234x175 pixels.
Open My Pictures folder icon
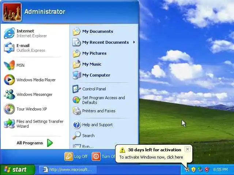coord(76,53)
